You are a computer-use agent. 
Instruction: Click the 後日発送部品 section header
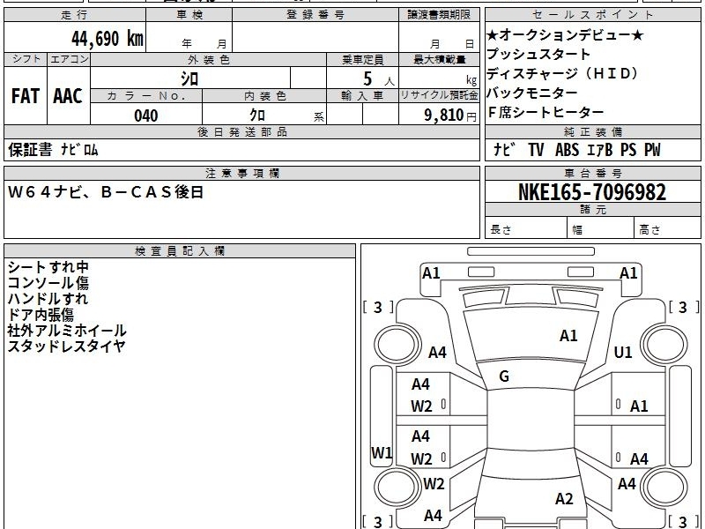(241, 131)
